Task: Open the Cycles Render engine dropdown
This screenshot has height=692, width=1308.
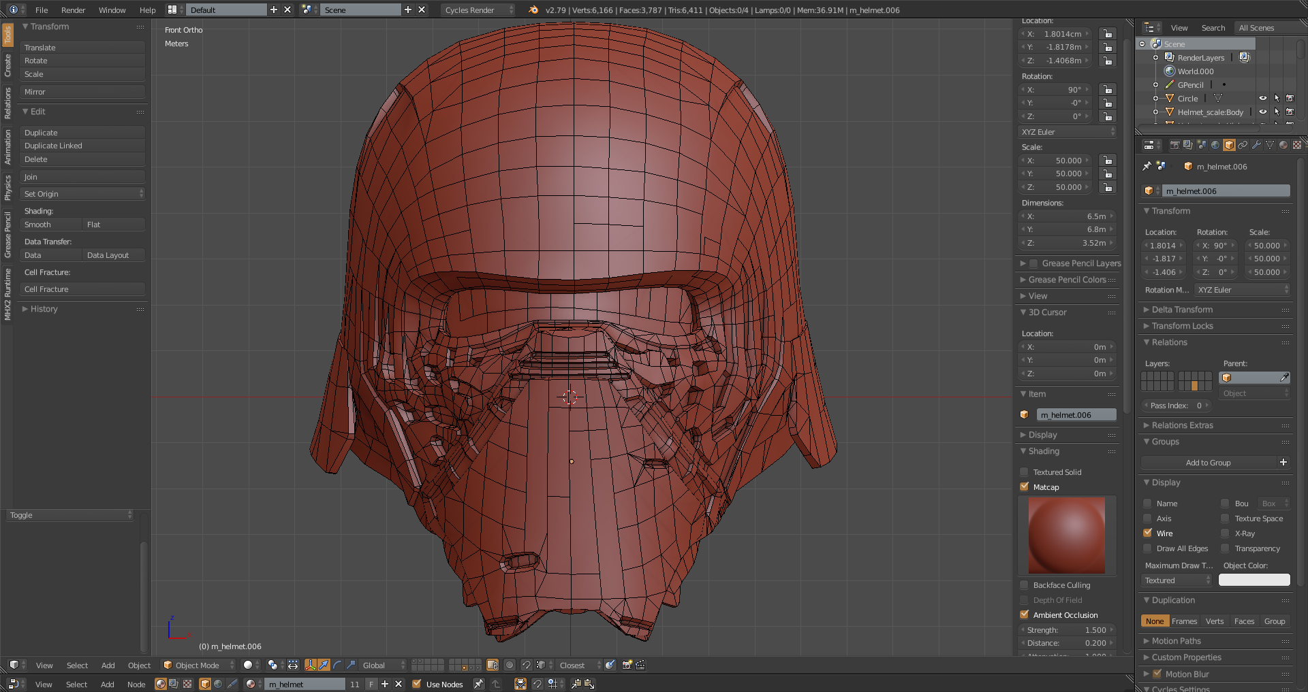Action: pyautogui.click(x=478, y=10)
